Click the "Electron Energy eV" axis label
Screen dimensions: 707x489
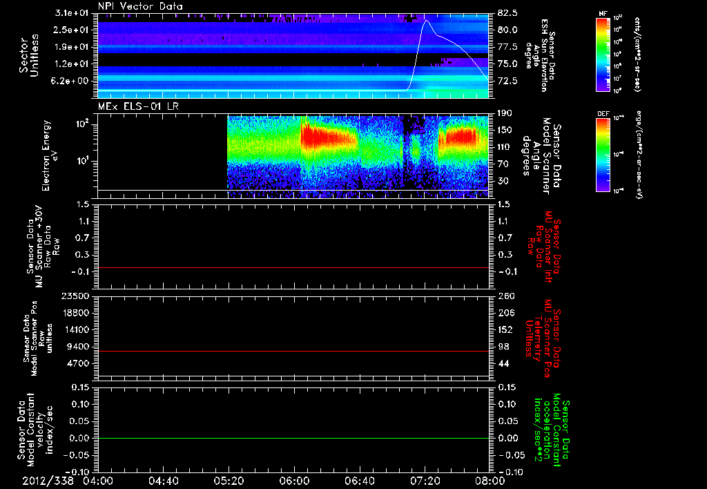50,155
